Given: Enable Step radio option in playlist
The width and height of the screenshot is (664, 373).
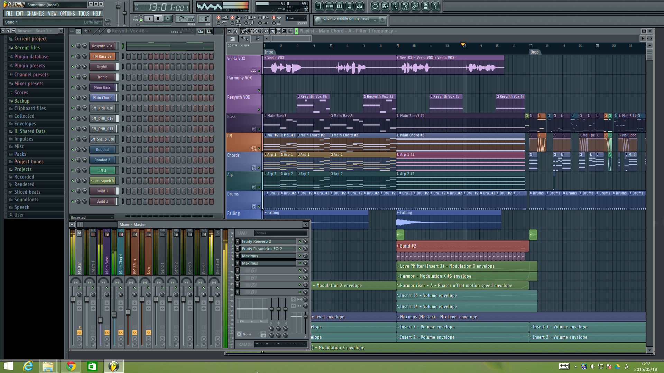Looking at the screenshot, I should 229,46.
